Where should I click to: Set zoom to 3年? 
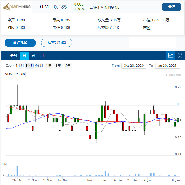click(x=58, y=66)
